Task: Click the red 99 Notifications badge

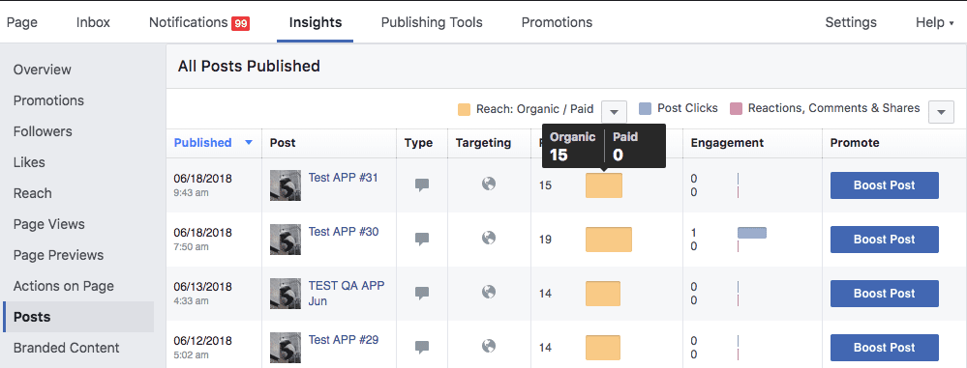Action: pyautogui.click(x=240, y=23)
